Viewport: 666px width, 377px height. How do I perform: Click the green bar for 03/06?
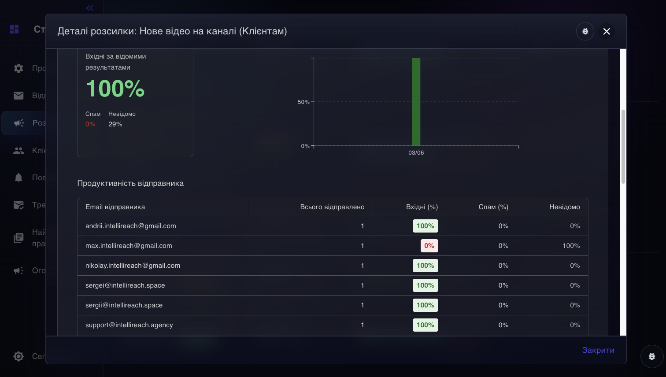[416, 102]
